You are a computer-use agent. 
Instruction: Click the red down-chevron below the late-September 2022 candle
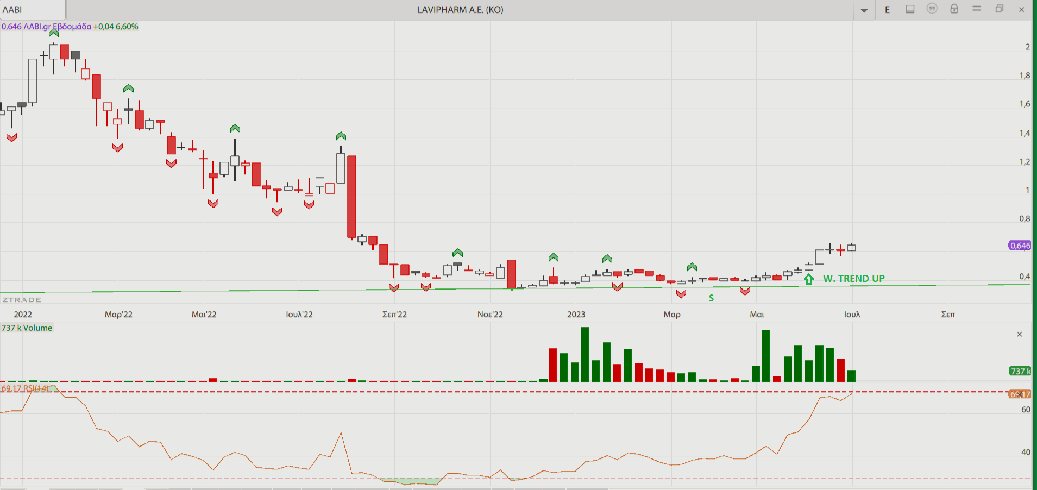point(426,286)
